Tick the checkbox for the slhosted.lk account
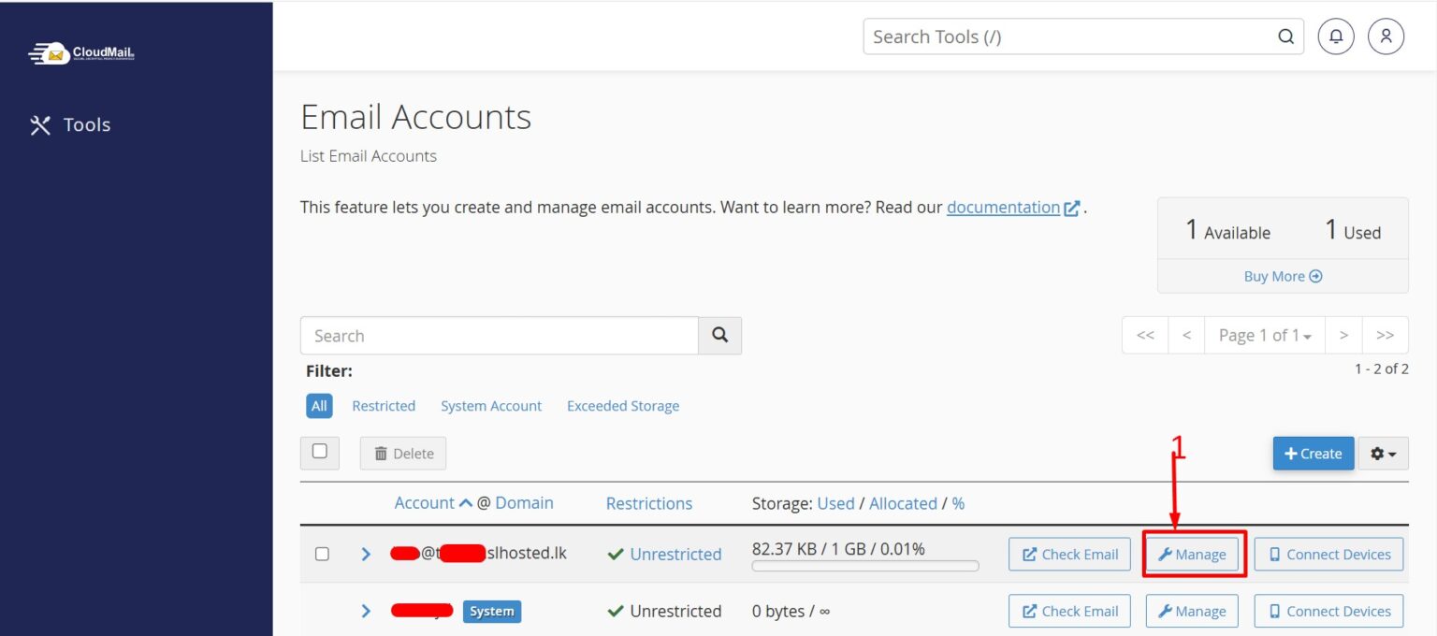The width and height of the screenshot is (1437, 636). pos(322,554)
